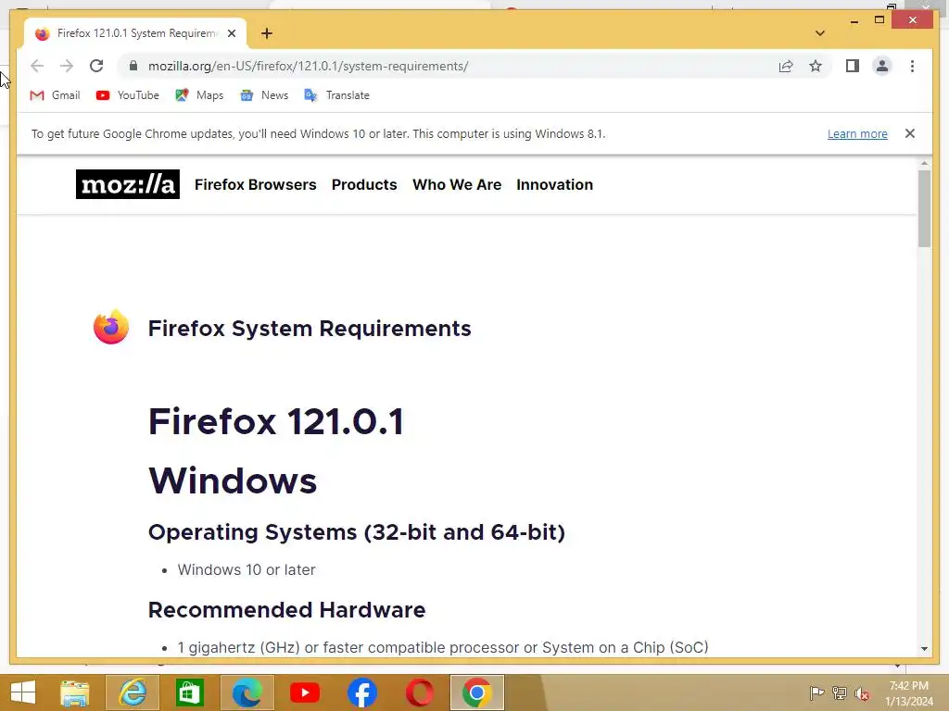View site information via the lock icon
The image size is (949, 711).
tap(133, 66)
